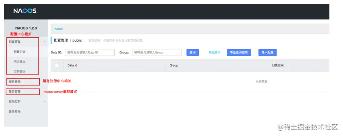The image size is (343, 136).
Task: Open 监听查询 in sidebar
Action: tap(20, 72)
